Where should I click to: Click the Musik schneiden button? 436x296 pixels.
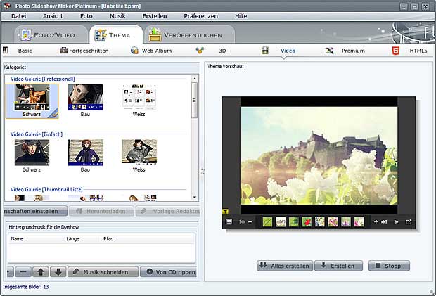coord(103,271)
